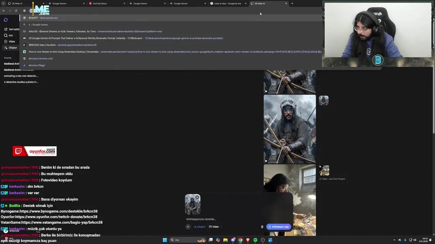Screen dimensions: 435x244
Task: Open OBS Studio from the taskbar
Action: 263,240
